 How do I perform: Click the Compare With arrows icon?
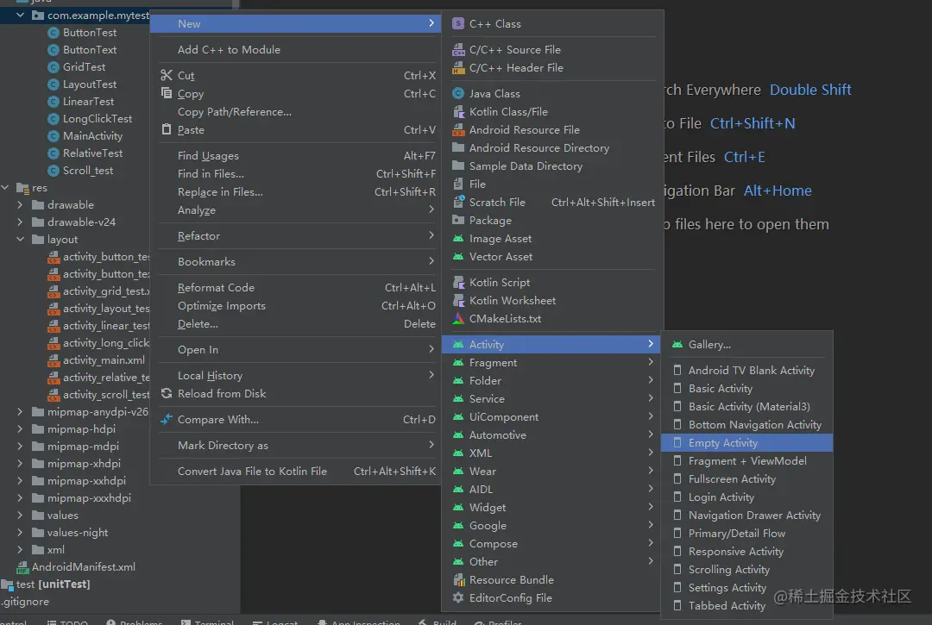point(167,419)
